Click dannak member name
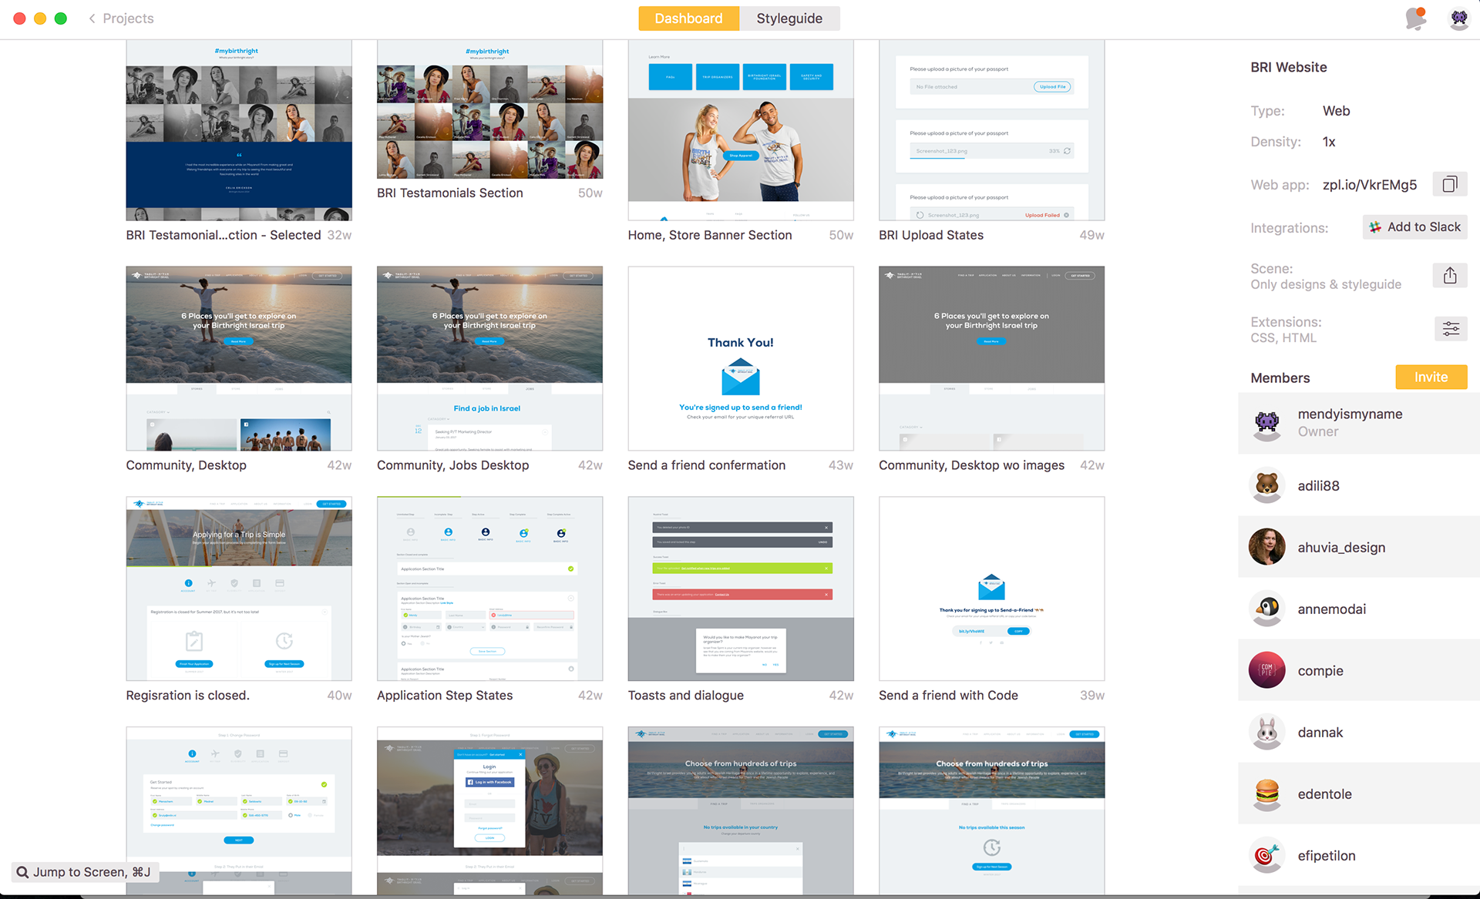The height and width of the screenshot is (899, 1480). [x=1320, y=733]
